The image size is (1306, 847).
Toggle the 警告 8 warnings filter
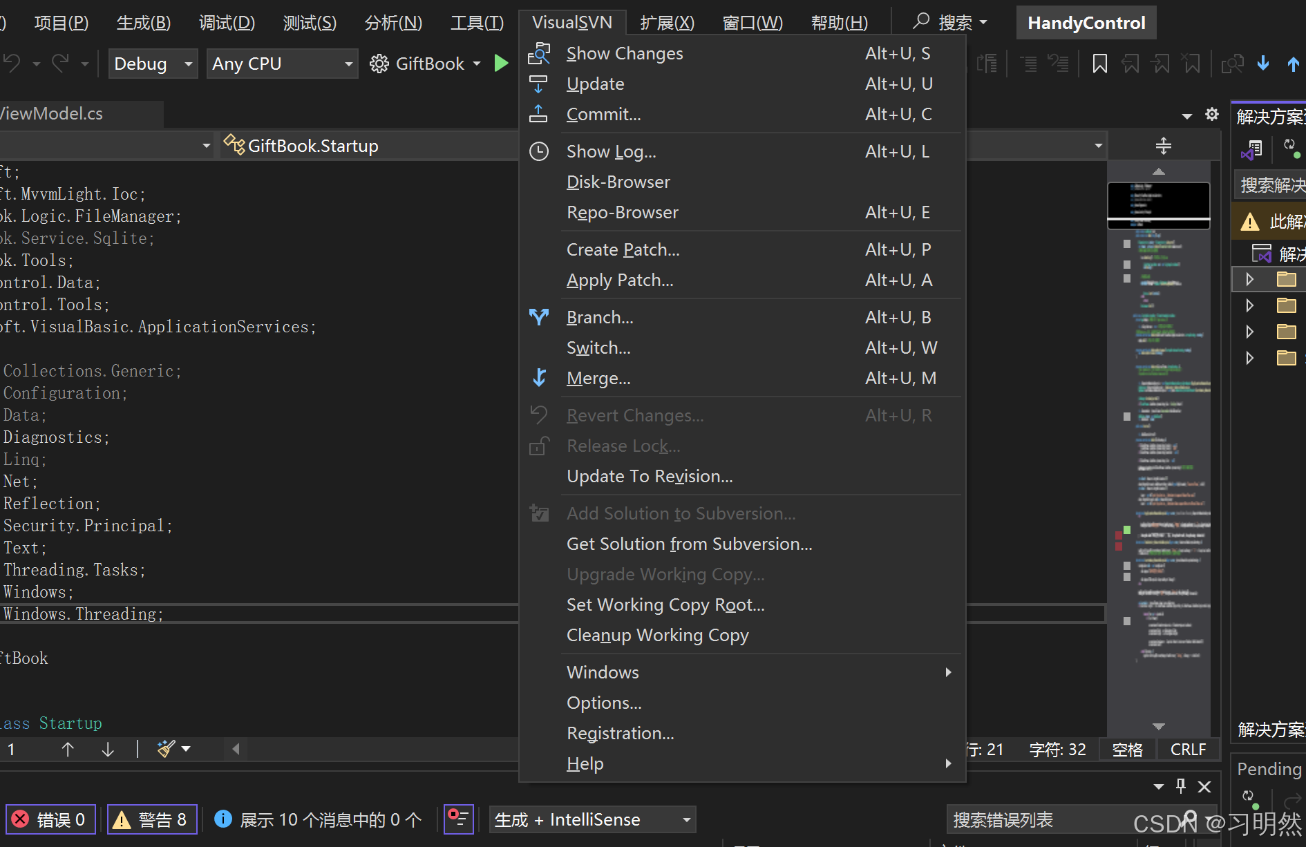(x=152, y=819)
